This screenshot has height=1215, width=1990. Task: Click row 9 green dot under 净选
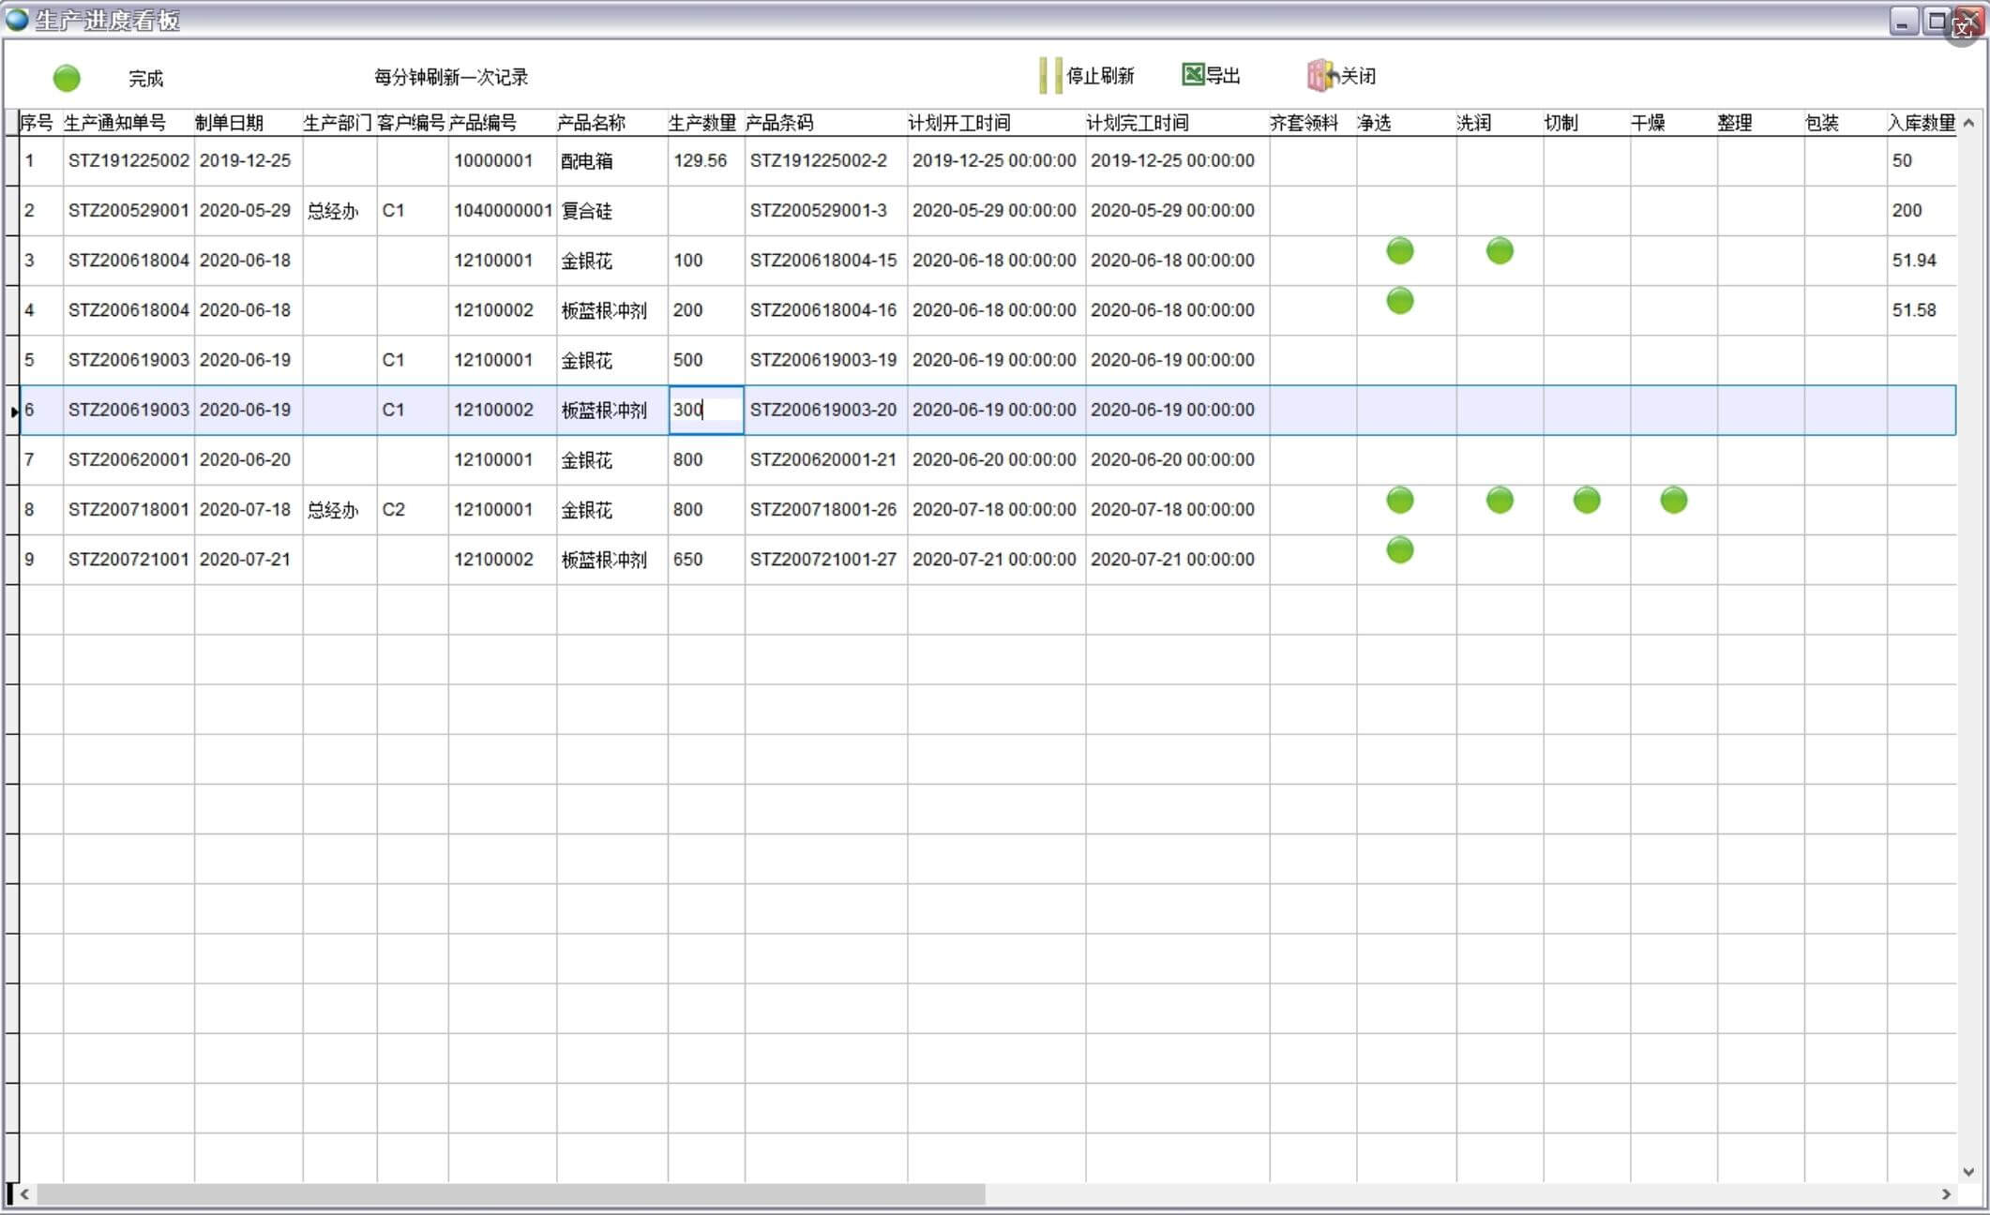point(1399,550)
